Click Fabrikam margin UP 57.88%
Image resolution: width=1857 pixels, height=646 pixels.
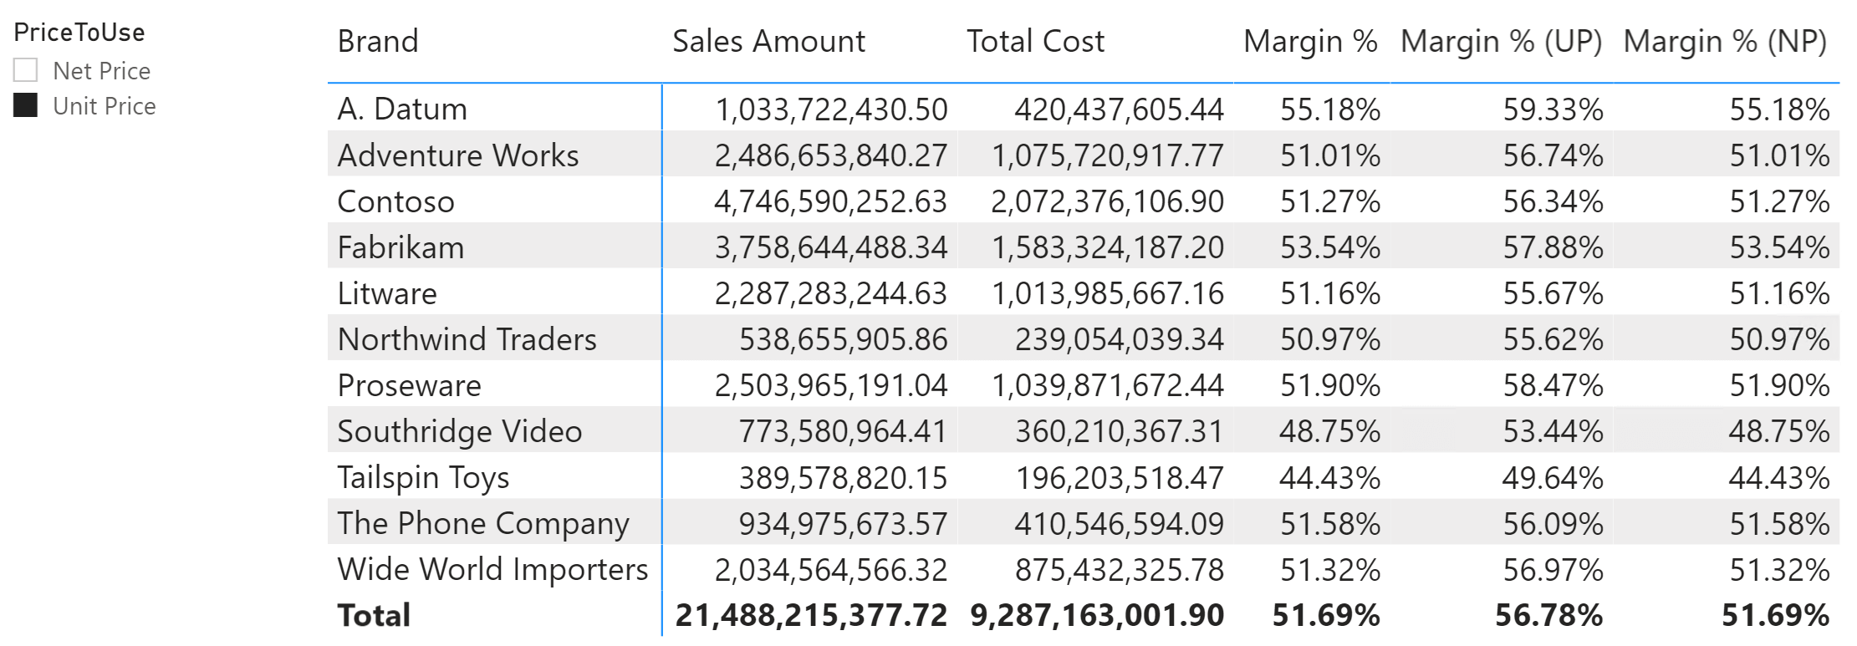[x=1553, y=247]
